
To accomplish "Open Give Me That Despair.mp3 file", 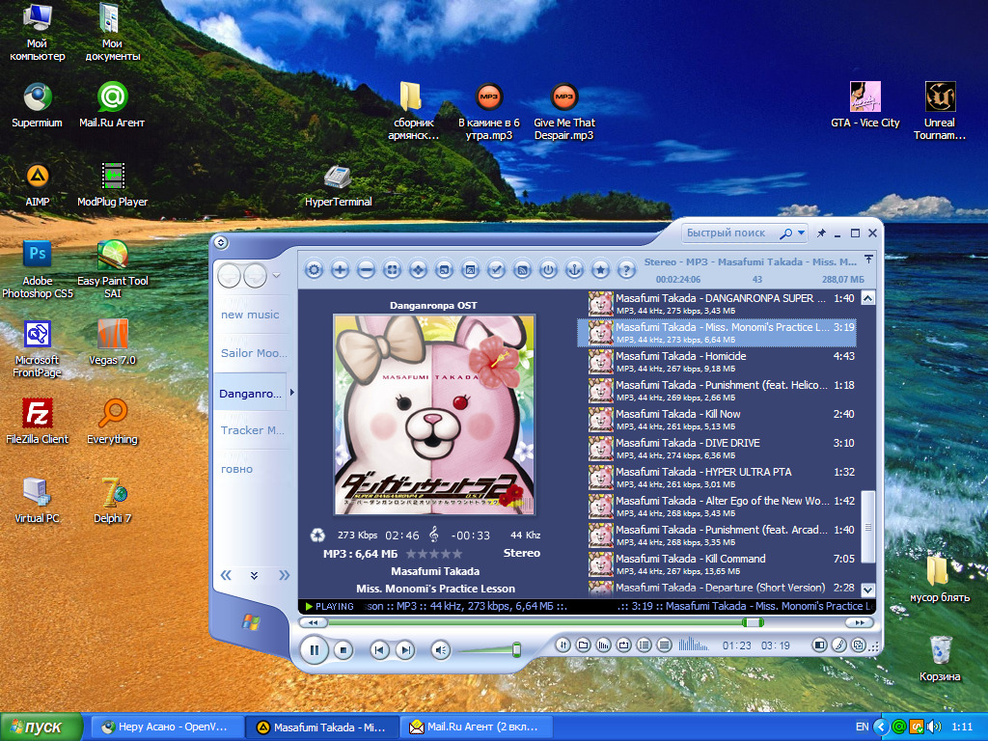I will point(563,112).
